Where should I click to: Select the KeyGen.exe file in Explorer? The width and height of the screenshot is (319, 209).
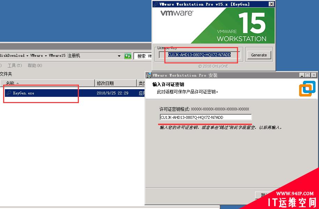pyautogui.click(x=75, y=93)
